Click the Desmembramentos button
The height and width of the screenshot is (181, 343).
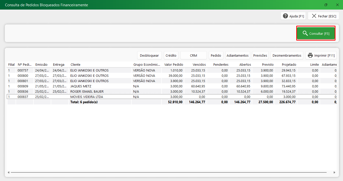point(287,55)
